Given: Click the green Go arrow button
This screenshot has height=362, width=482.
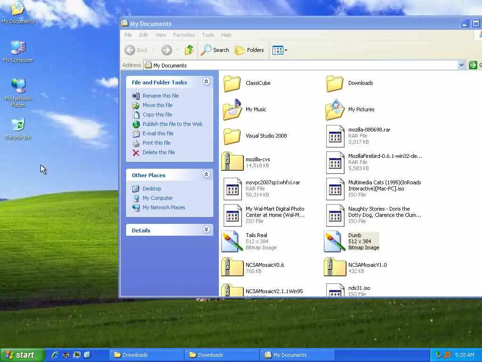Looking at the screenshot, I should (x=473, y=65).
